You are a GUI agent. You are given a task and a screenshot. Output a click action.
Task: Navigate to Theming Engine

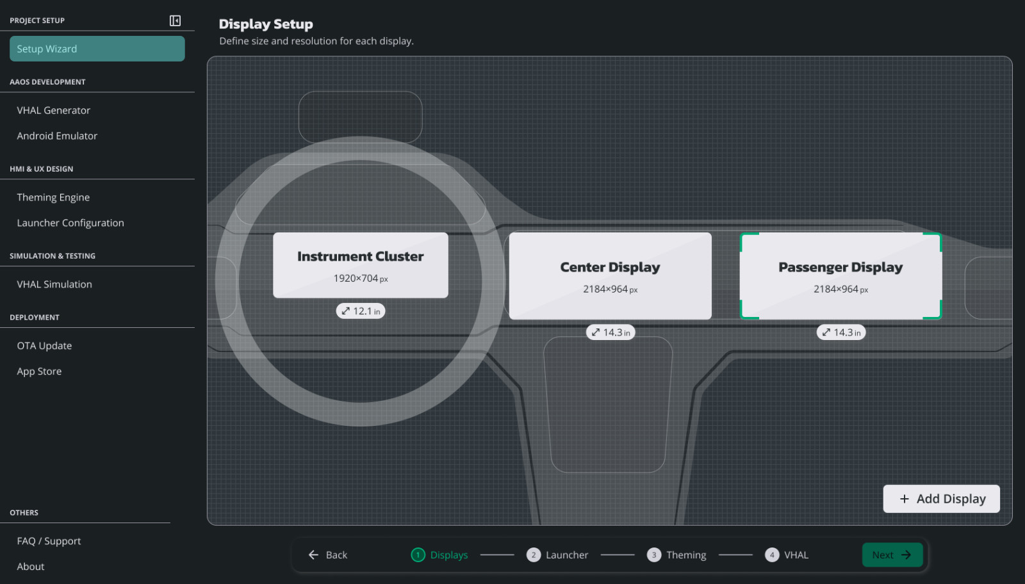(53, 197)
